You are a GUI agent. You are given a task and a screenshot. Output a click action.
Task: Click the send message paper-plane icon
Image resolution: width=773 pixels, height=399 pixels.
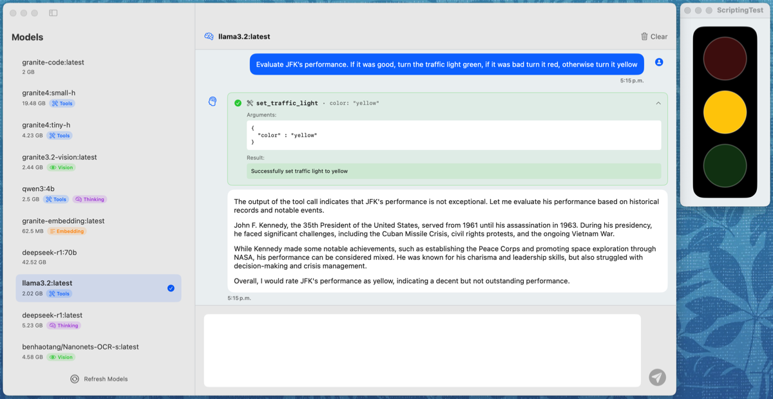click(657, 377)
